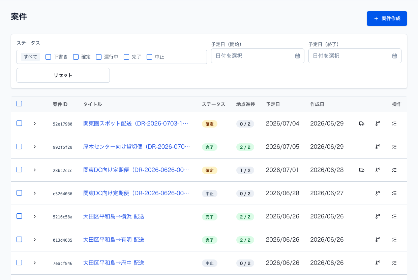418x280 pixels.
Task: Open the 厚木センター向け貸切便 case link
Action: tap(137, 147)
